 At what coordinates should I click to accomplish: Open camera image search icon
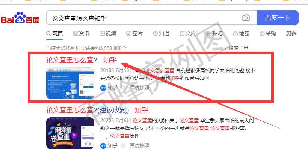pyautogui.click(x=246, y=18)
